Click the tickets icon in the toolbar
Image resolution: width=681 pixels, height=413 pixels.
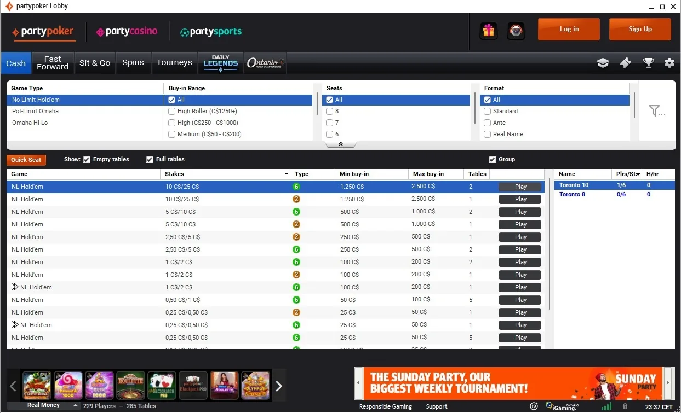[x=625, y=62]
